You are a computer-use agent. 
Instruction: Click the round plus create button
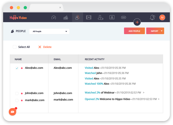click(x=137, y=22)
